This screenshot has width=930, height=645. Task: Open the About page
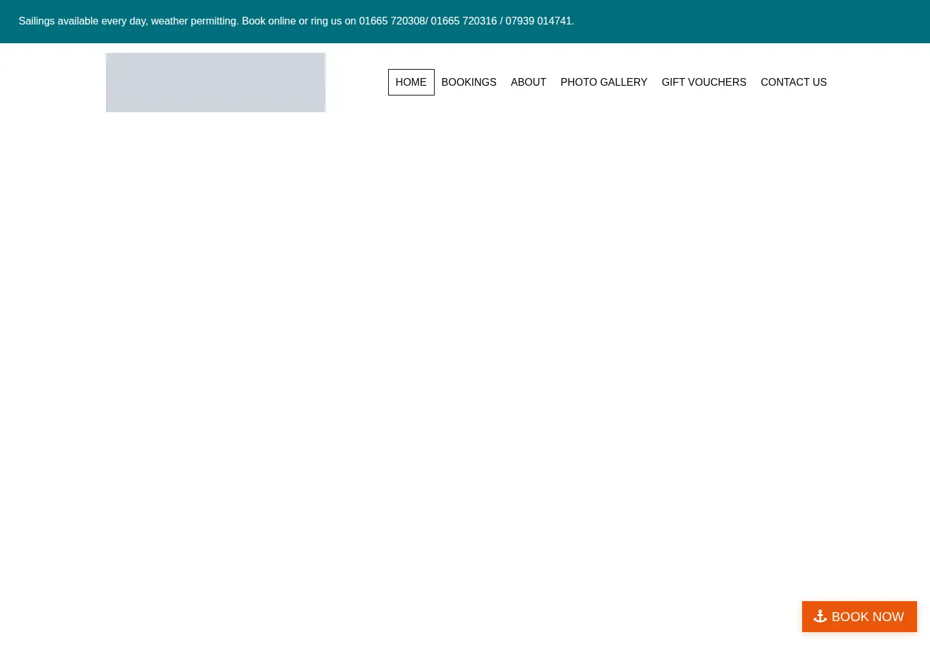(528, 82)
